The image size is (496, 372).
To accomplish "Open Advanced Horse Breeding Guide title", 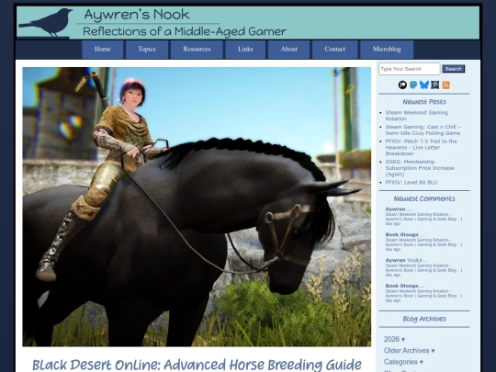I will [x=197, y=365].
